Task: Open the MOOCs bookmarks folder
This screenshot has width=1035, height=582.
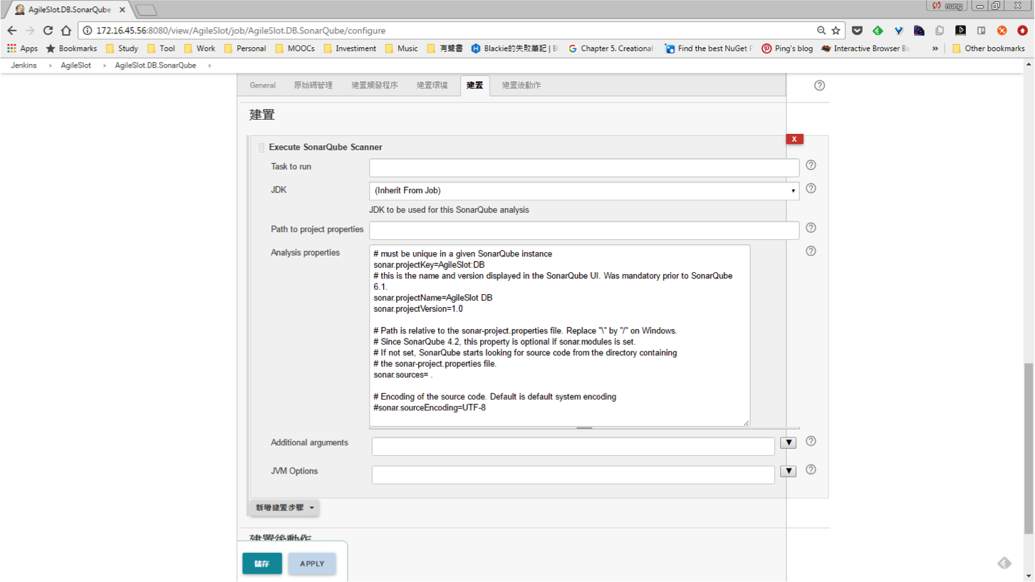Action: click(294, 48)
